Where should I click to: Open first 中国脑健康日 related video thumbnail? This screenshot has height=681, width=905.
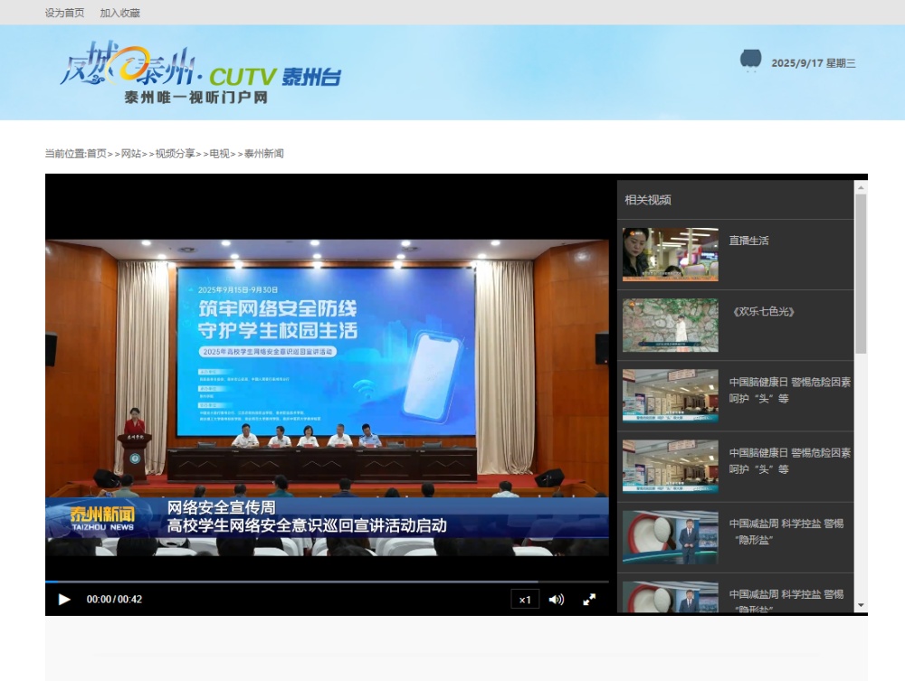pyautogui.click(x=670, y=395)
